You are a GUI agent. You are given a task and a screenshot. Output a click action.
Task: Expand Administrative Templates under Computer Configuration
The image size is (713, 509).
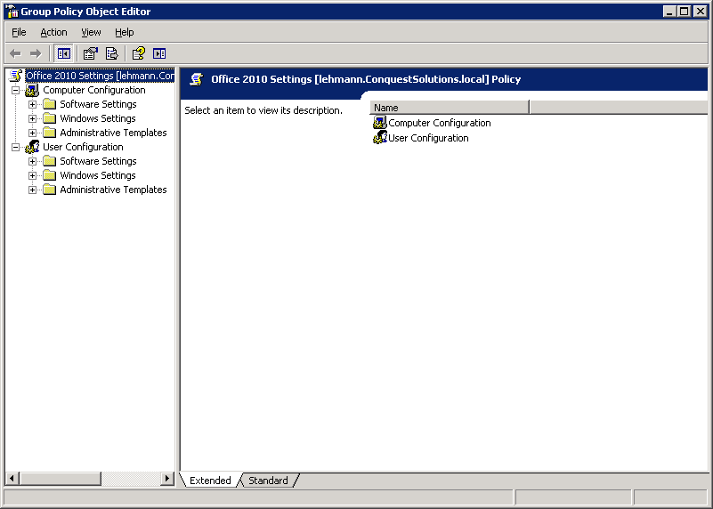point(32,133)
